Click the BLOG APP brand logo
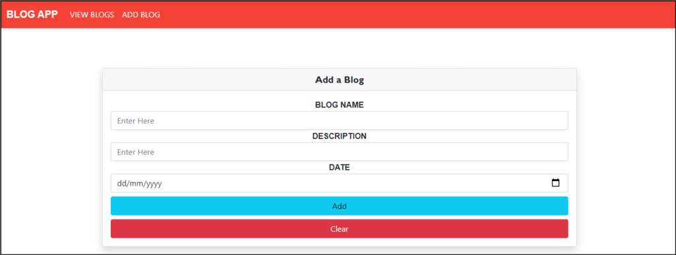 pyautogui.click(x=32, y=15)
